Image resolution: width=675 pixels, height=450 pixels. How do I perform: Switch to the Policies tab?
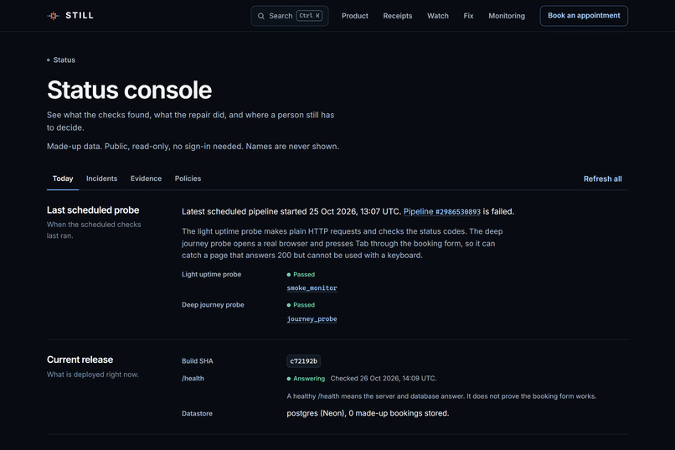pos(188,178)
